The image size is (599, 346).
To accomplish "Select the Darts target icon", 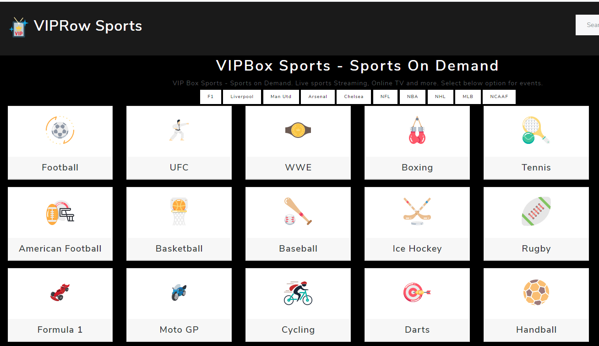I will 417,292.
